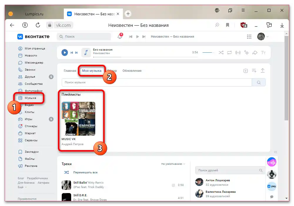This screenshot has width=294, height=206.
Task: Open the broadcast audio icon in player
Action: 238,53
